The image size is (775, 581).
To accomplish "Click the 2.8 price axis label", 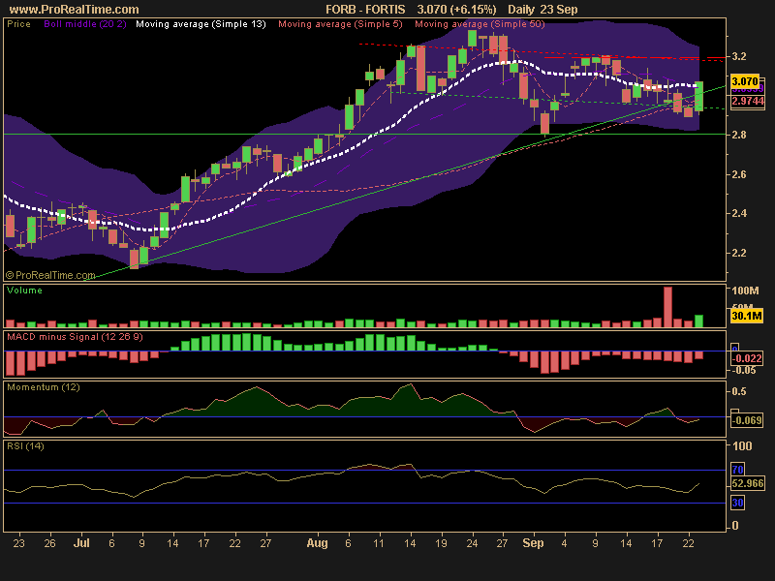I will (x=739, y=135).
